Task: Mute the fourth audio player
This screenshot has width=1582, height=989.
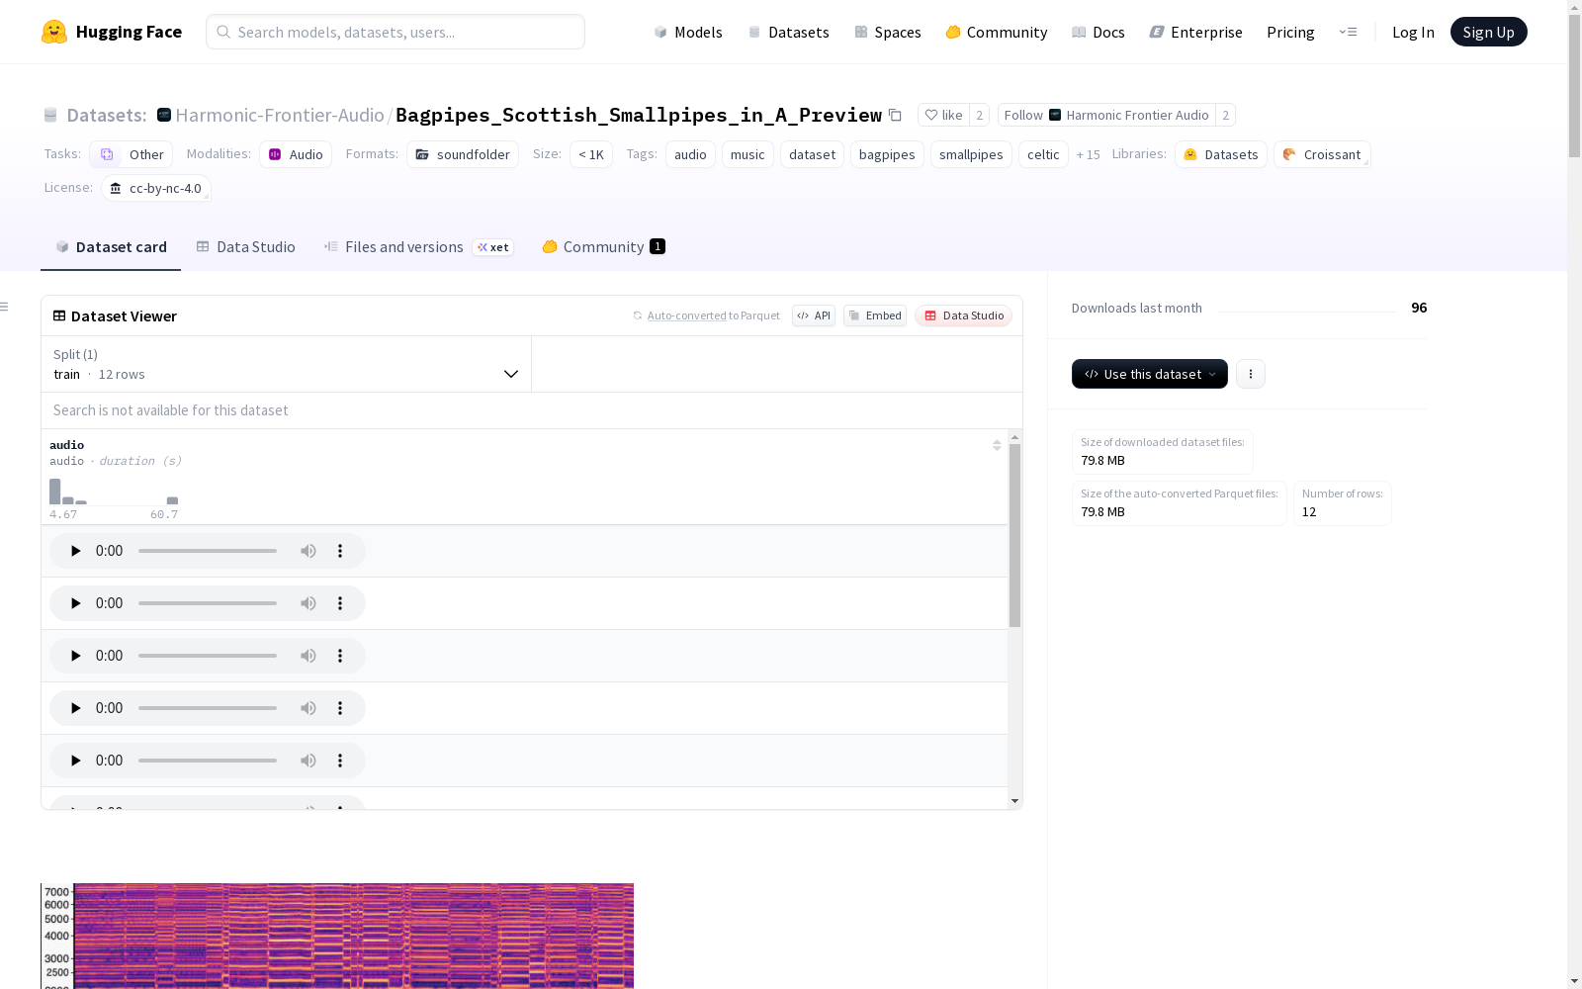Action: tap(308, 708)
